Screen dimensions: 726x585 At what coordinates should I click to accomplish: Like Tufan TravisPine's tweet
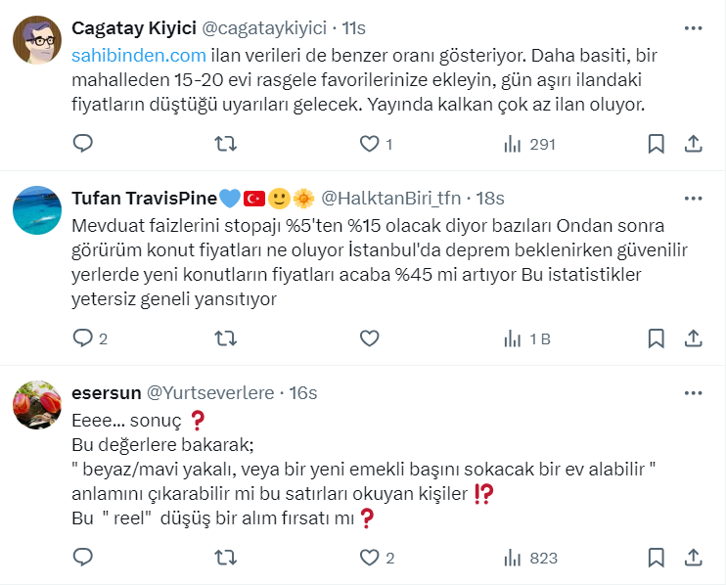369,338
